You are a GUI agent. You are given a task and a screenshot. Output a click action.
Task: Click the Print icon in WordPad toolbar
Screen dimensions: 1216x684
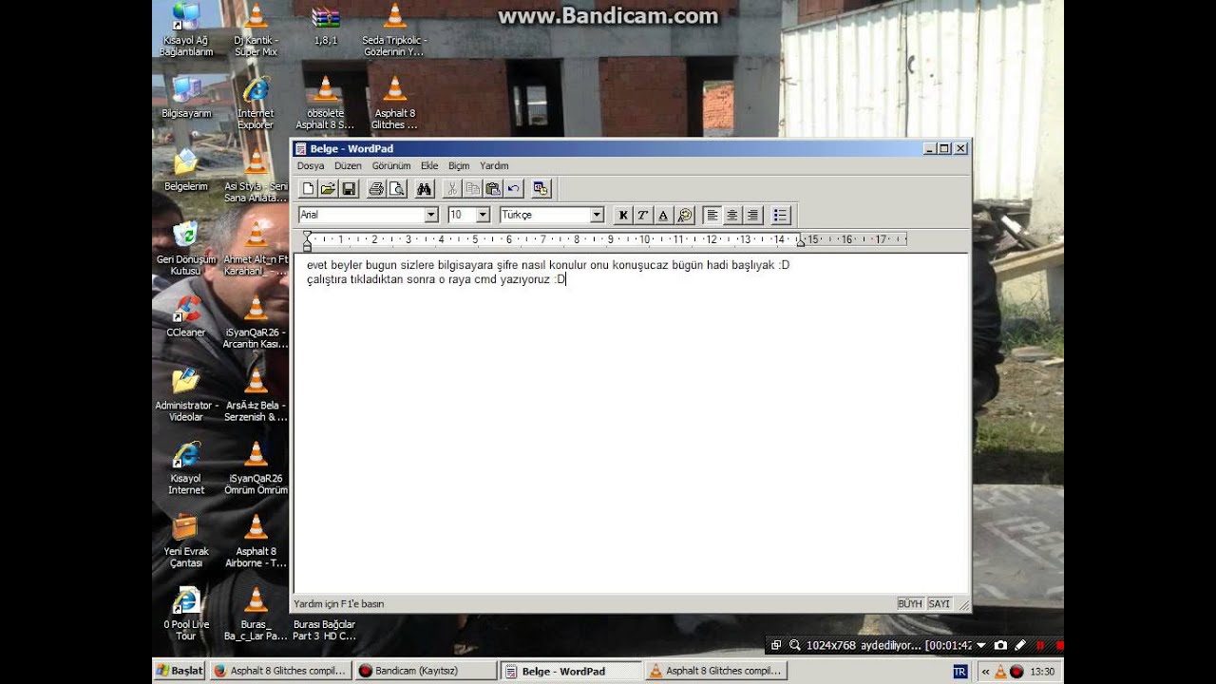click(376, 189)
